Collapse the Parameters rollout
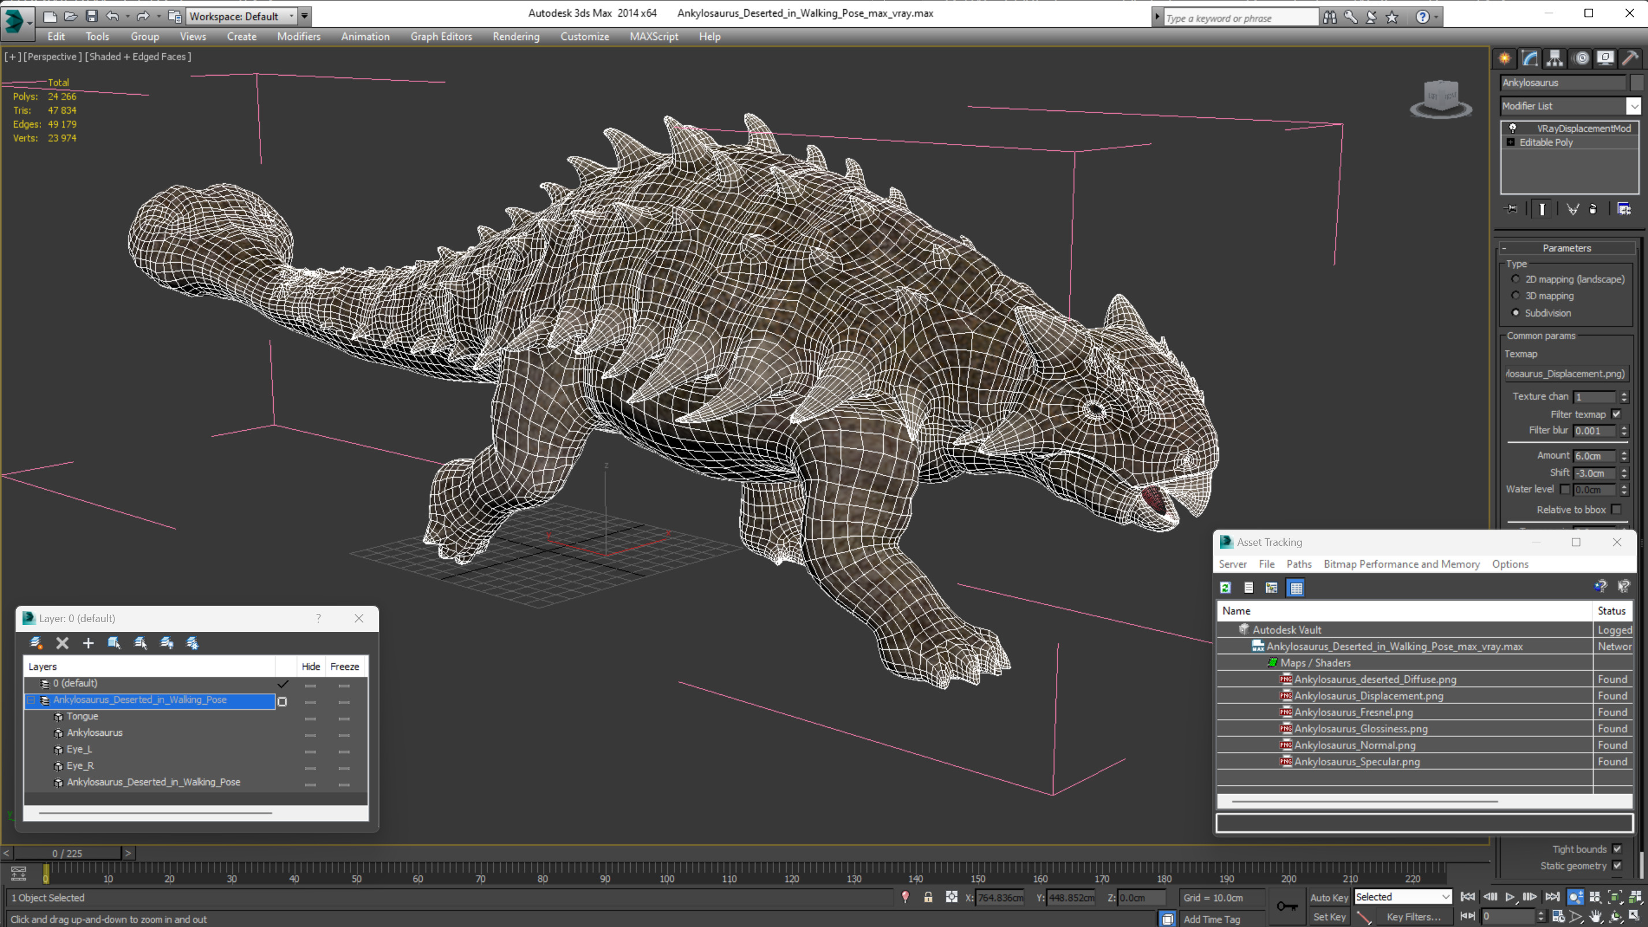The height and width of the screenshot is (927, 1648). pos(1566,248)
